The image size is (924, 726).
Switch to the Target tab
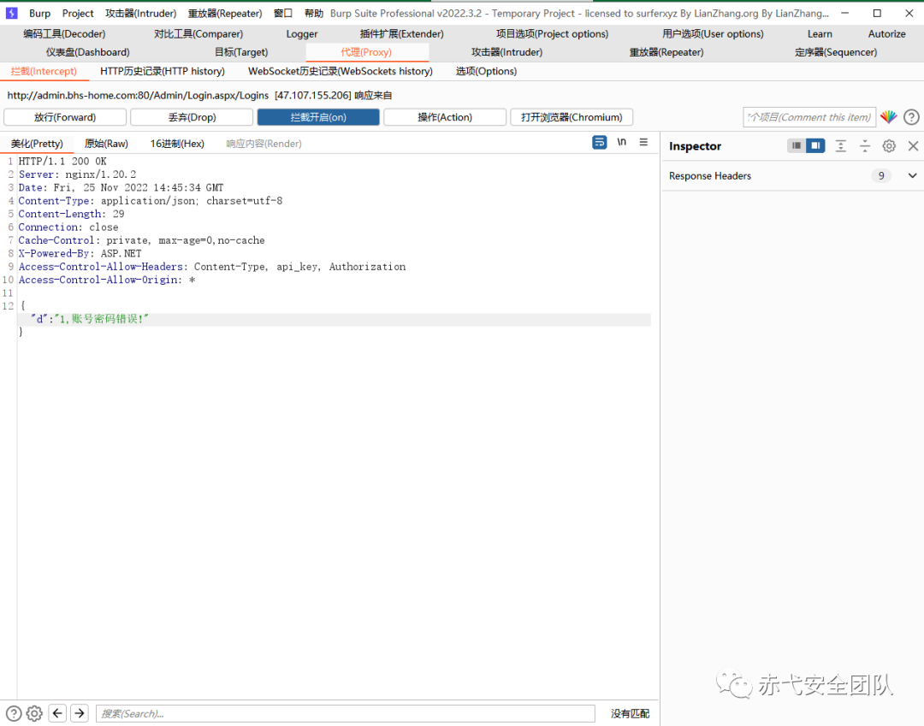(x=241, y=52)
